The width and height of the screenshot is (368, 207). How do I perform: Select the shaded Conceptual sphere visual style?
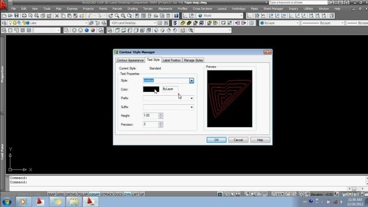pos(93,30)
